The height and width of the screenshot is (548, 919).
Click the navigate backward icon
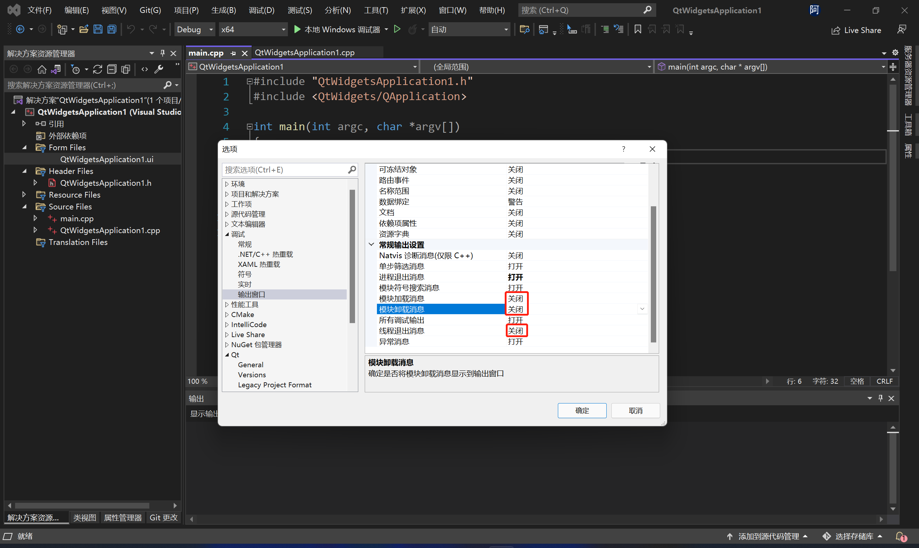pyautogui.click(x=20, y=29)
